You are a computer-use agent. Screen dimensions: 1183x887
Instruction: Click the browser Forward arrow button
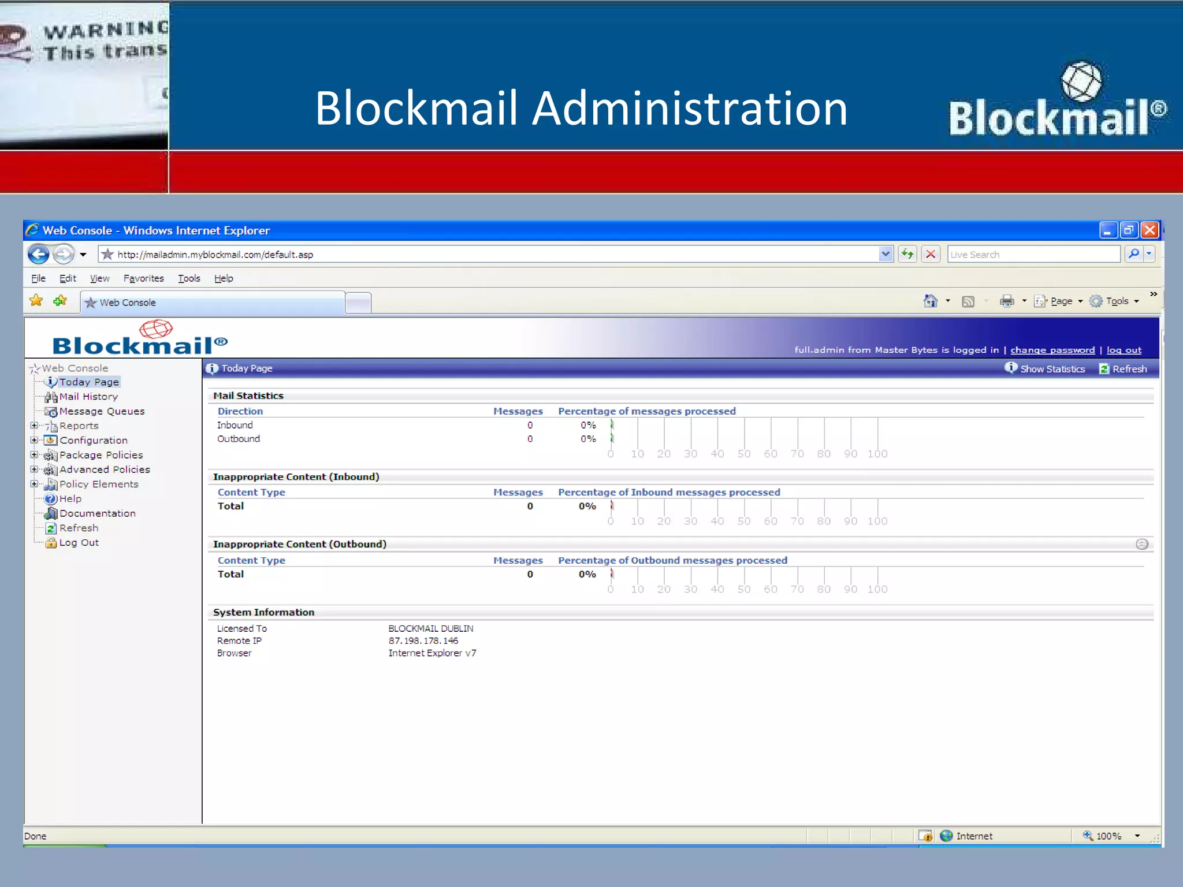tap(63, 254)
